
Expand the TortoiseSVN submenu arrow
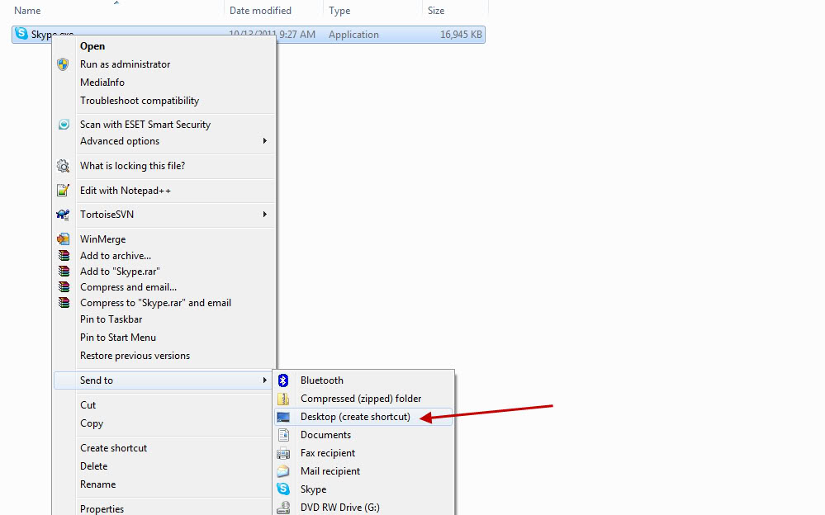(264, 214)
